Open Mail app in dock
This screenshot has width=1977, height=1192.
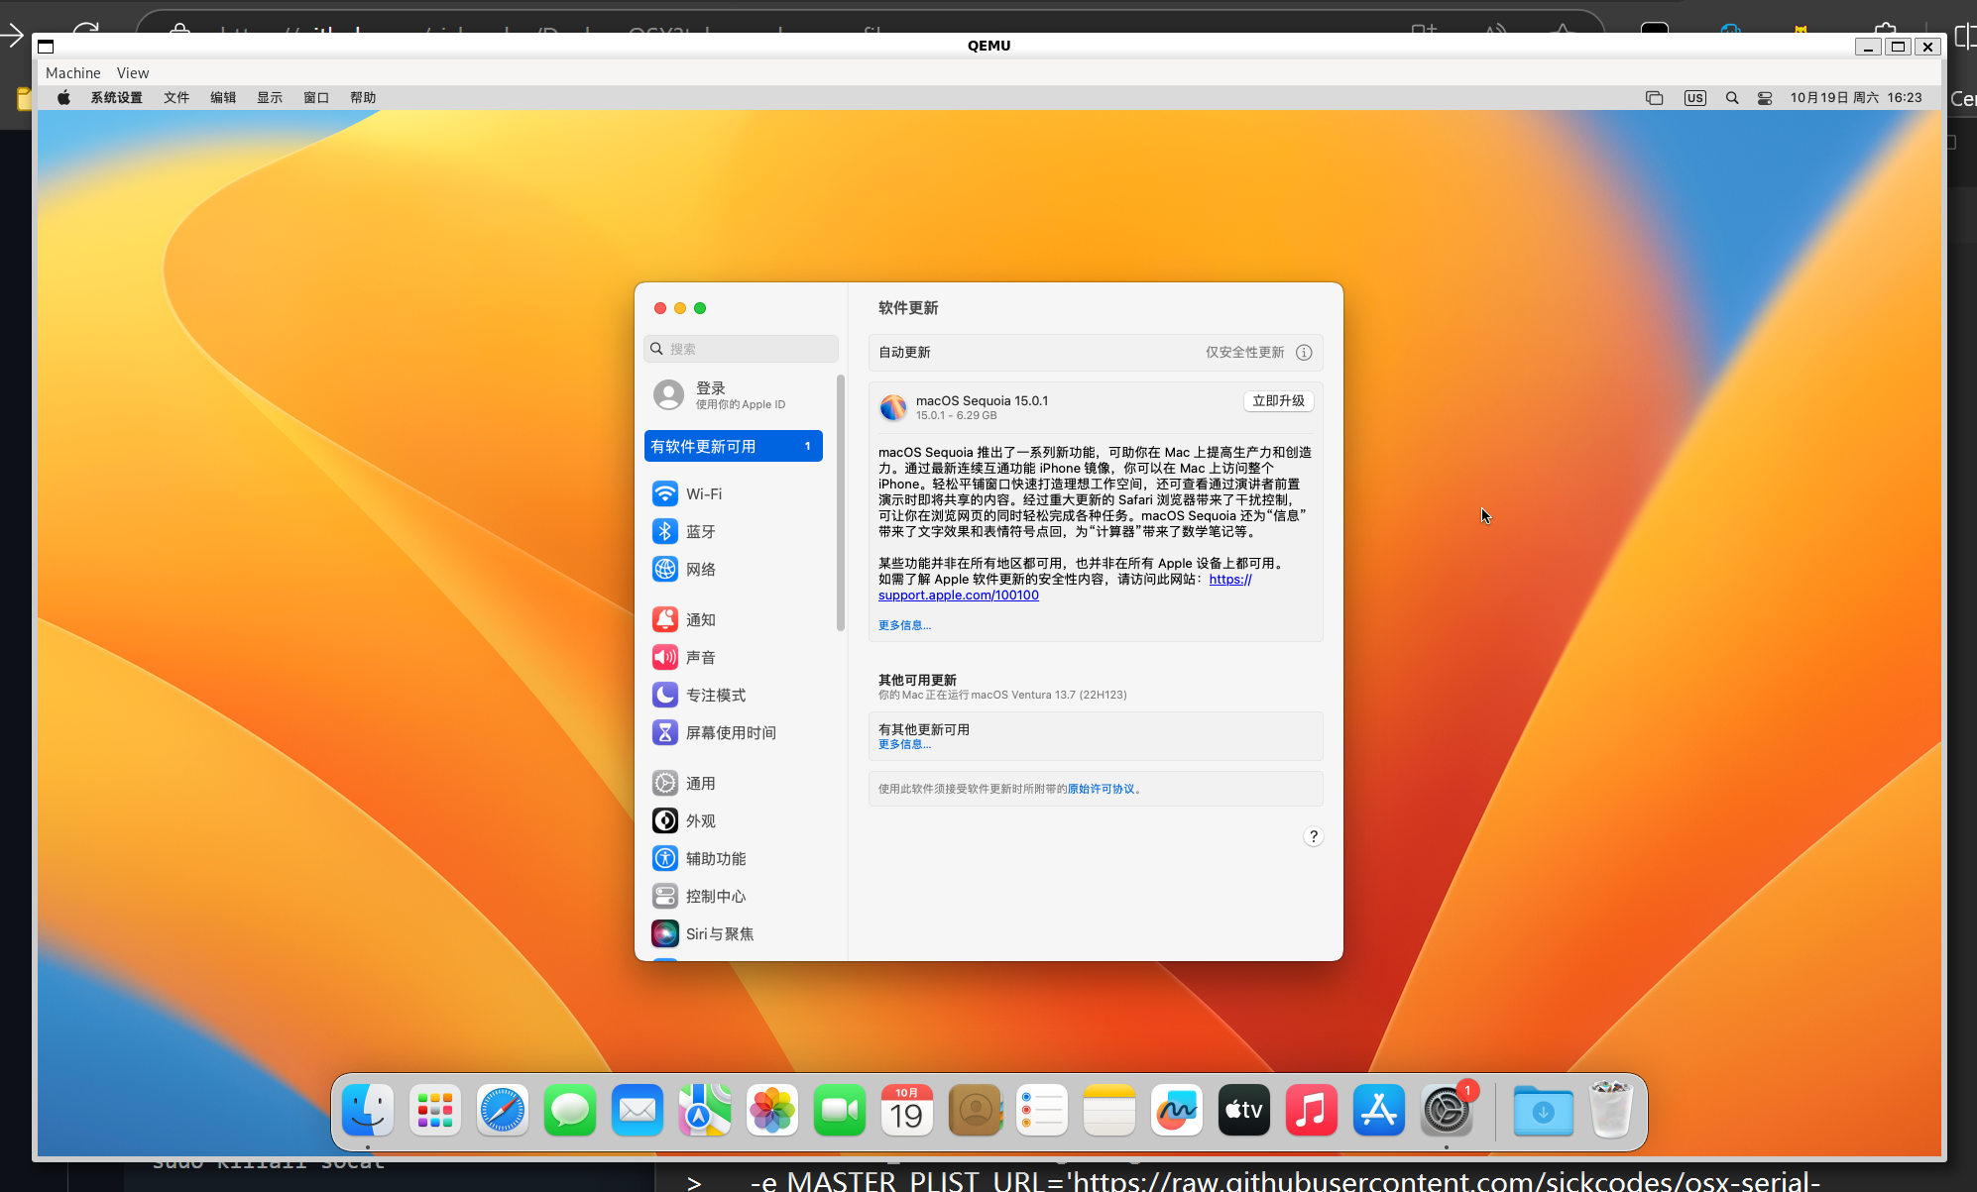coord(638,1110)
